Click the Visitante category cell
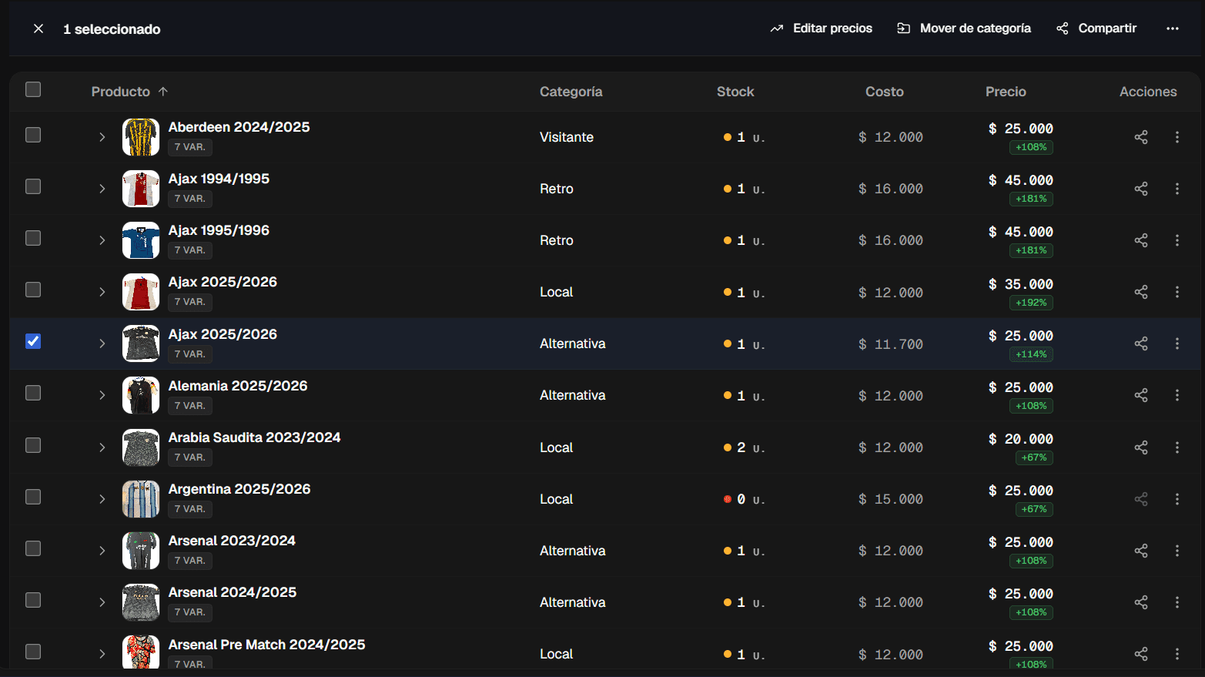 [567, 137]
